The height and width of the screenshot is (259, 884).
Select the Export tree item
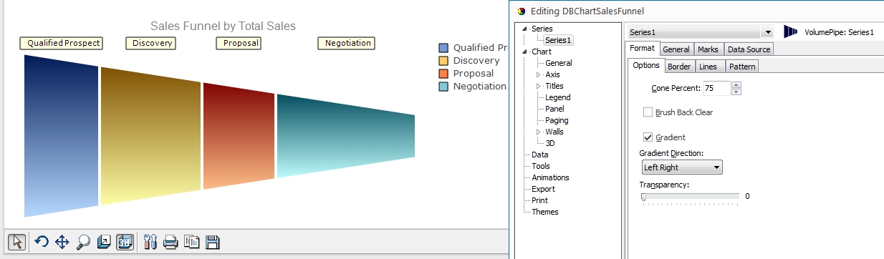tap(543, 189)
